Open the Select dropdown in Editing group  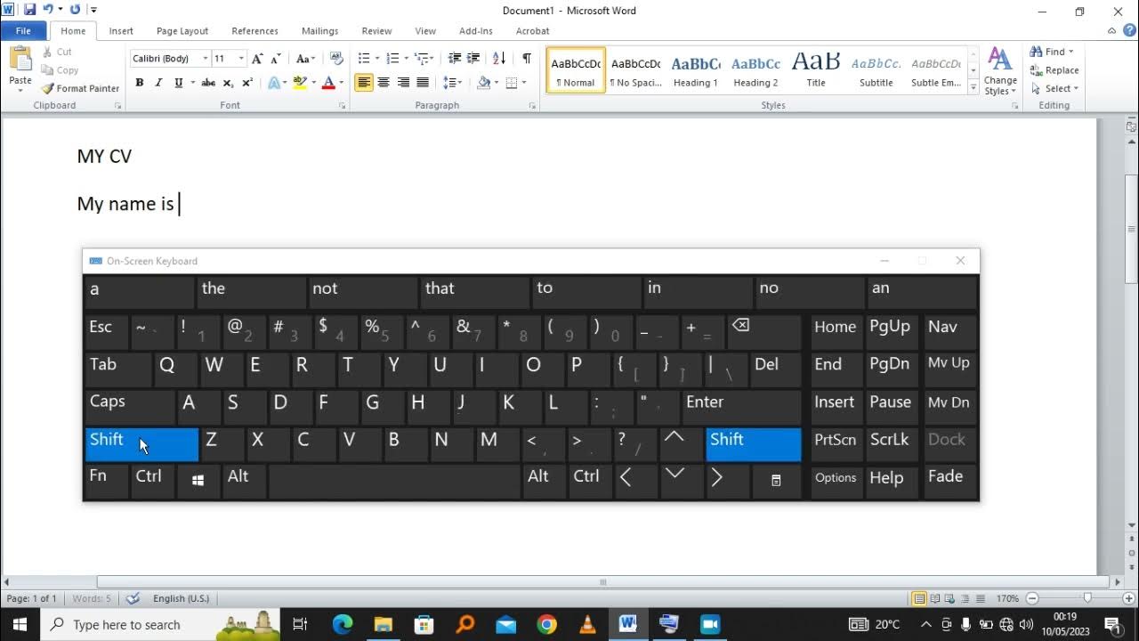click(x=1054, y=88)
